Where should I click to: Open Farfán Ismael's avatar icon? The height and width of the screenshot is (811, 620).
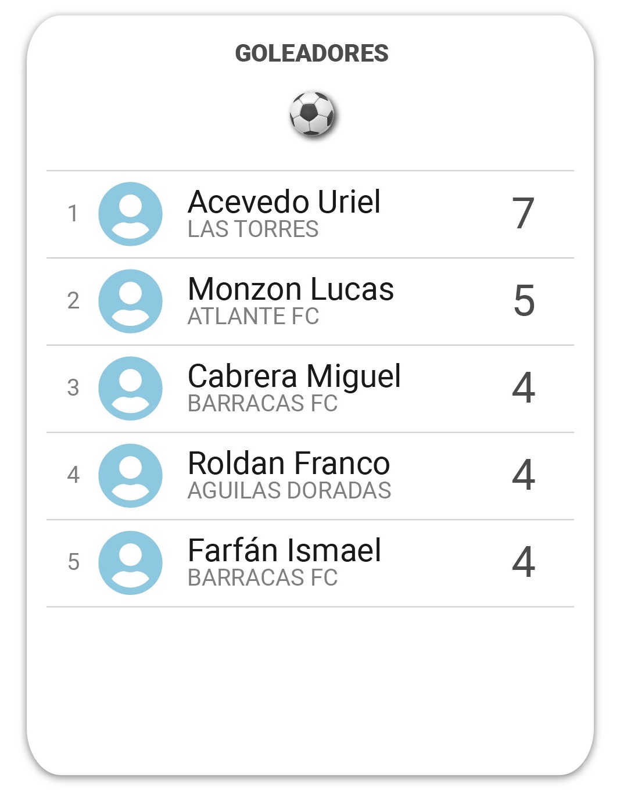coord(130,562)
